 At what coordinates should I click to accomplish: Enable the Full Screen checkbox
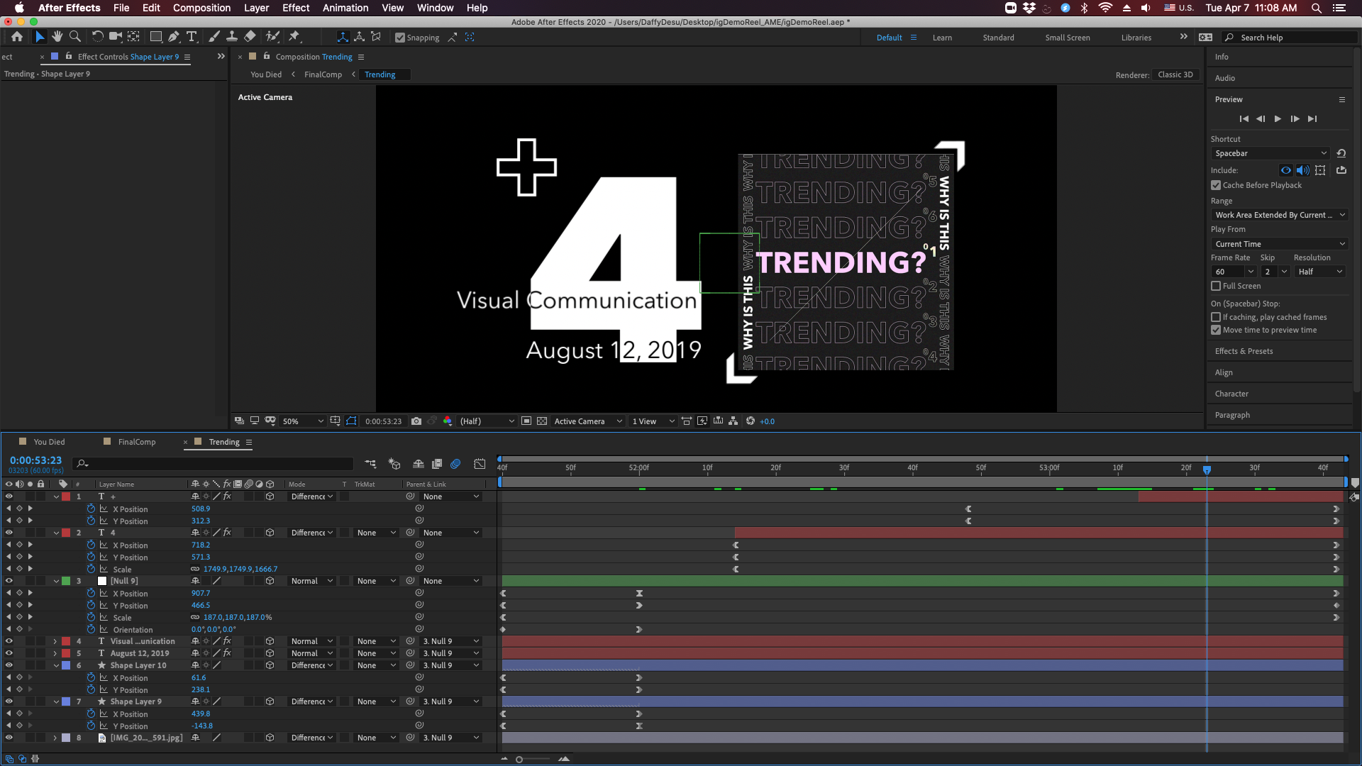pyautogui.click(x=1216, y=286)
